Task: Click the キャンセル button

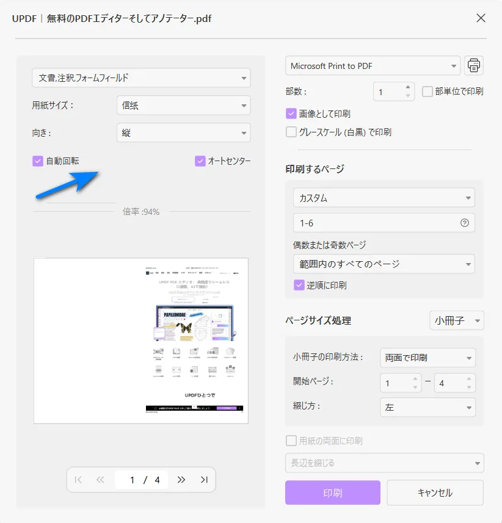Action: tap(435, 492)
